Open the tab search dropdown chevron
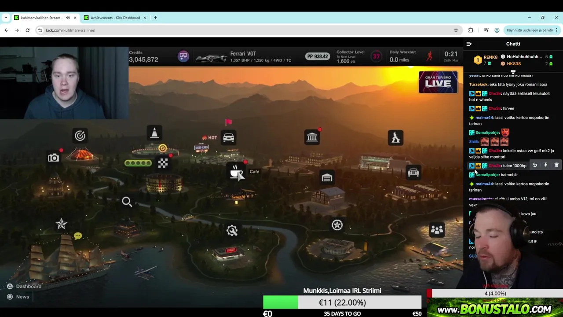Image resolution: width=563 pixels, height=317 pixels. (6, 18)
